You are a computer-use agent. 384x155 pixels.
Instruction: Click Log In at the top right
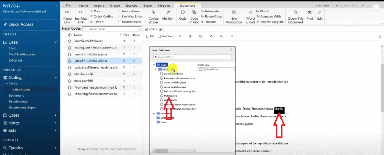[326, 5]
